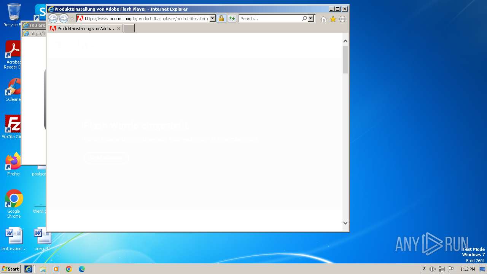Open the CCleaner desktop shortcut

[13, 90]
